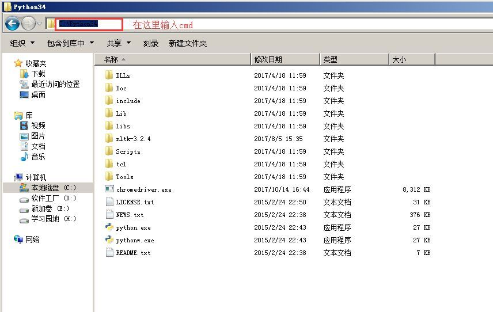493x312 pixels.
Task: Select 本地磁盘 (C:) drive
Action: point(48,188)
